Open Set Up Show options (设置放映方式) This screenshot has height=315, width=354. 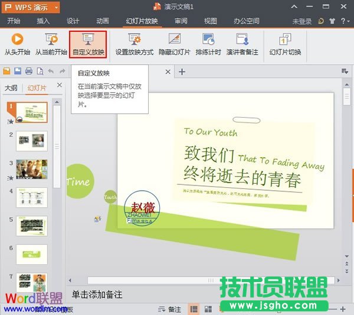(x=135, y=45)
